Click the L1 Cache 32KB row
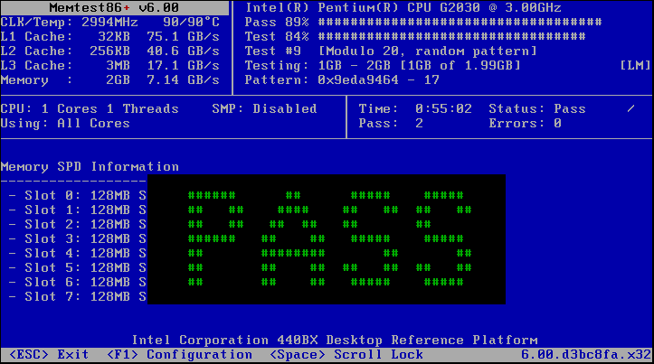The image size is (654, 364). point(109,37)
